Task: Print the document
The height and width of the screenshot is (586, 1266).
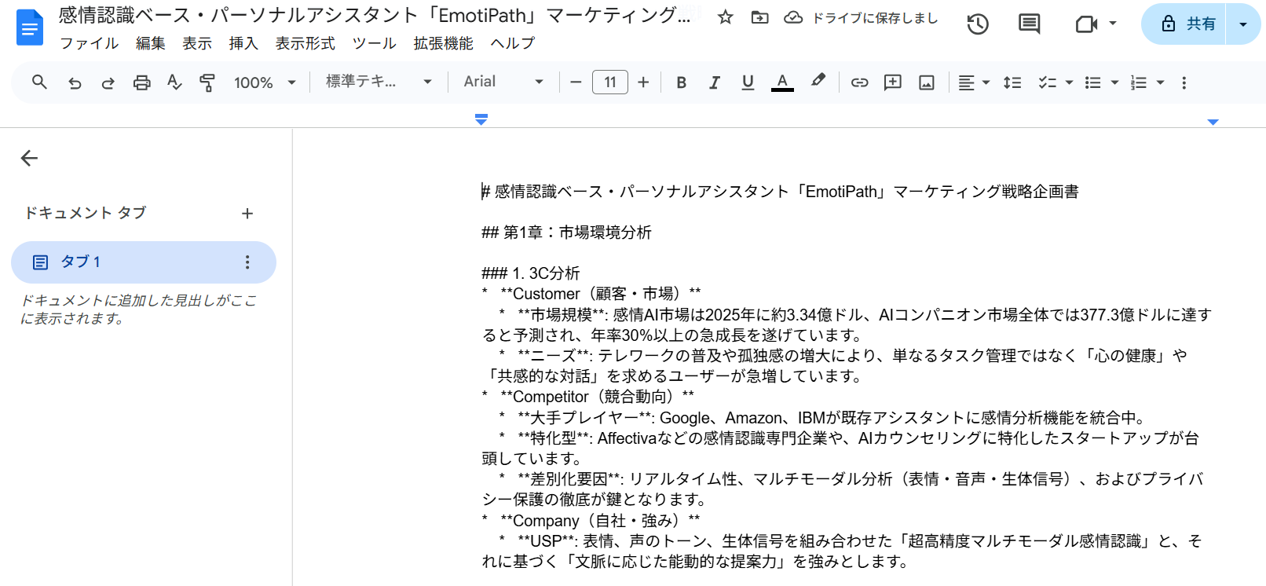Action: (x=141, y=82)
